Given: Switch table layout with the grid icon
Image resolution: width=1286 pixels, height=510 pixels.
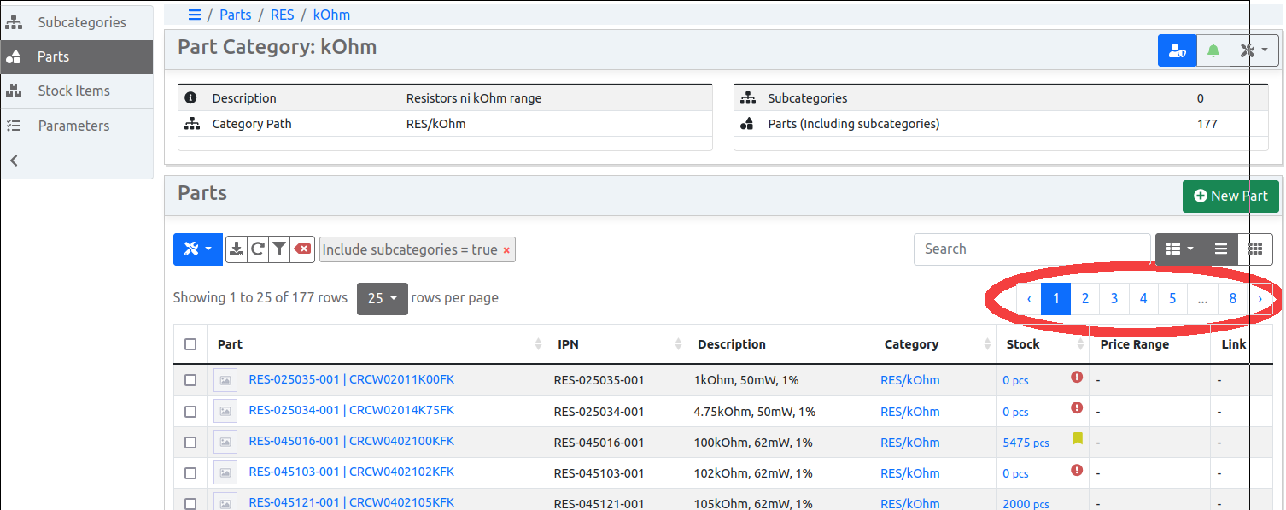Looking at the screenshot, I should (1256, 249).
